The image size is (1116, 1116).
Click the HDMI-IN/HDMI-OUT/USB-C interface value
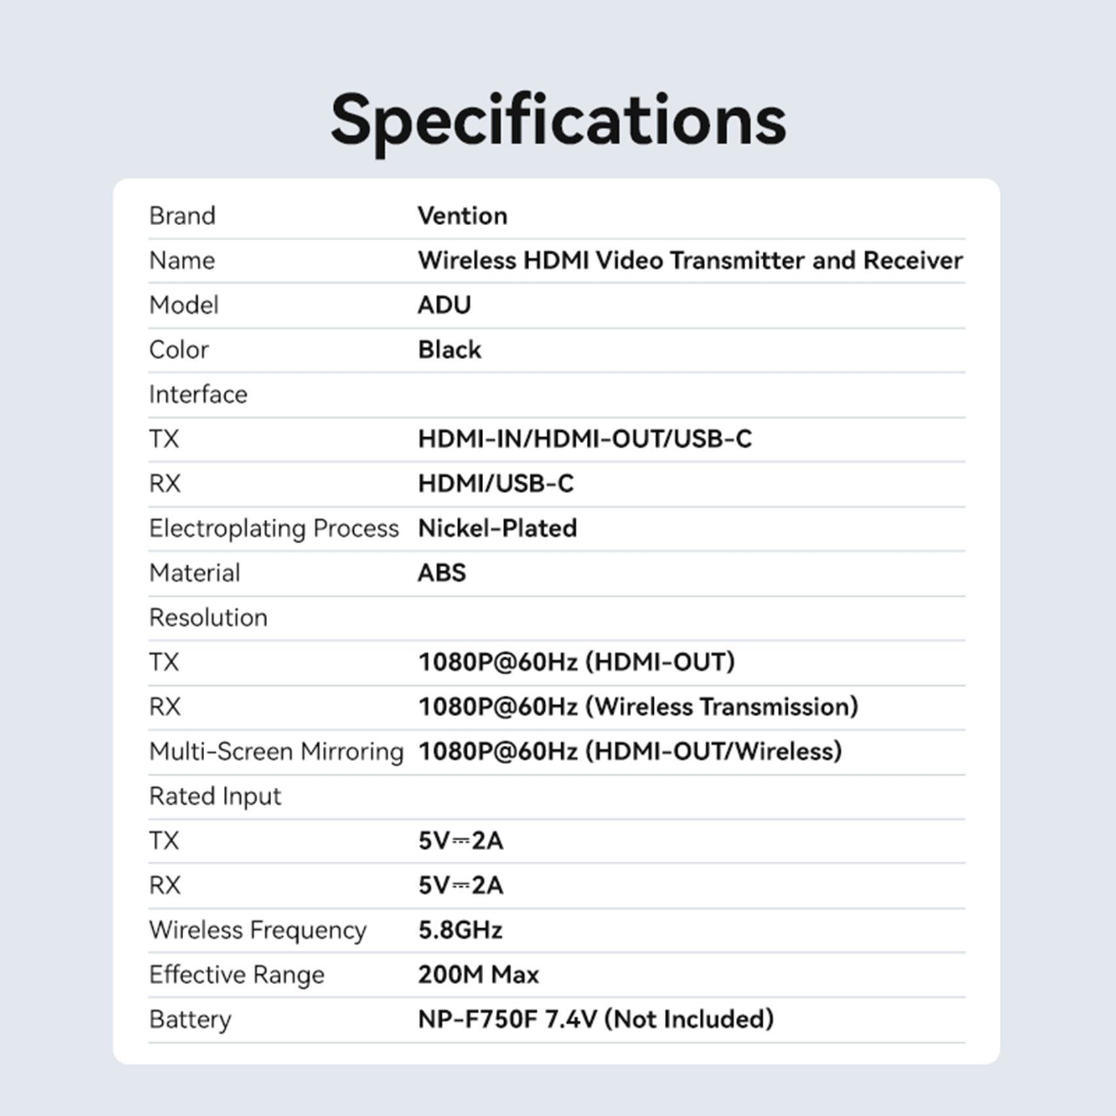[584, 439]
